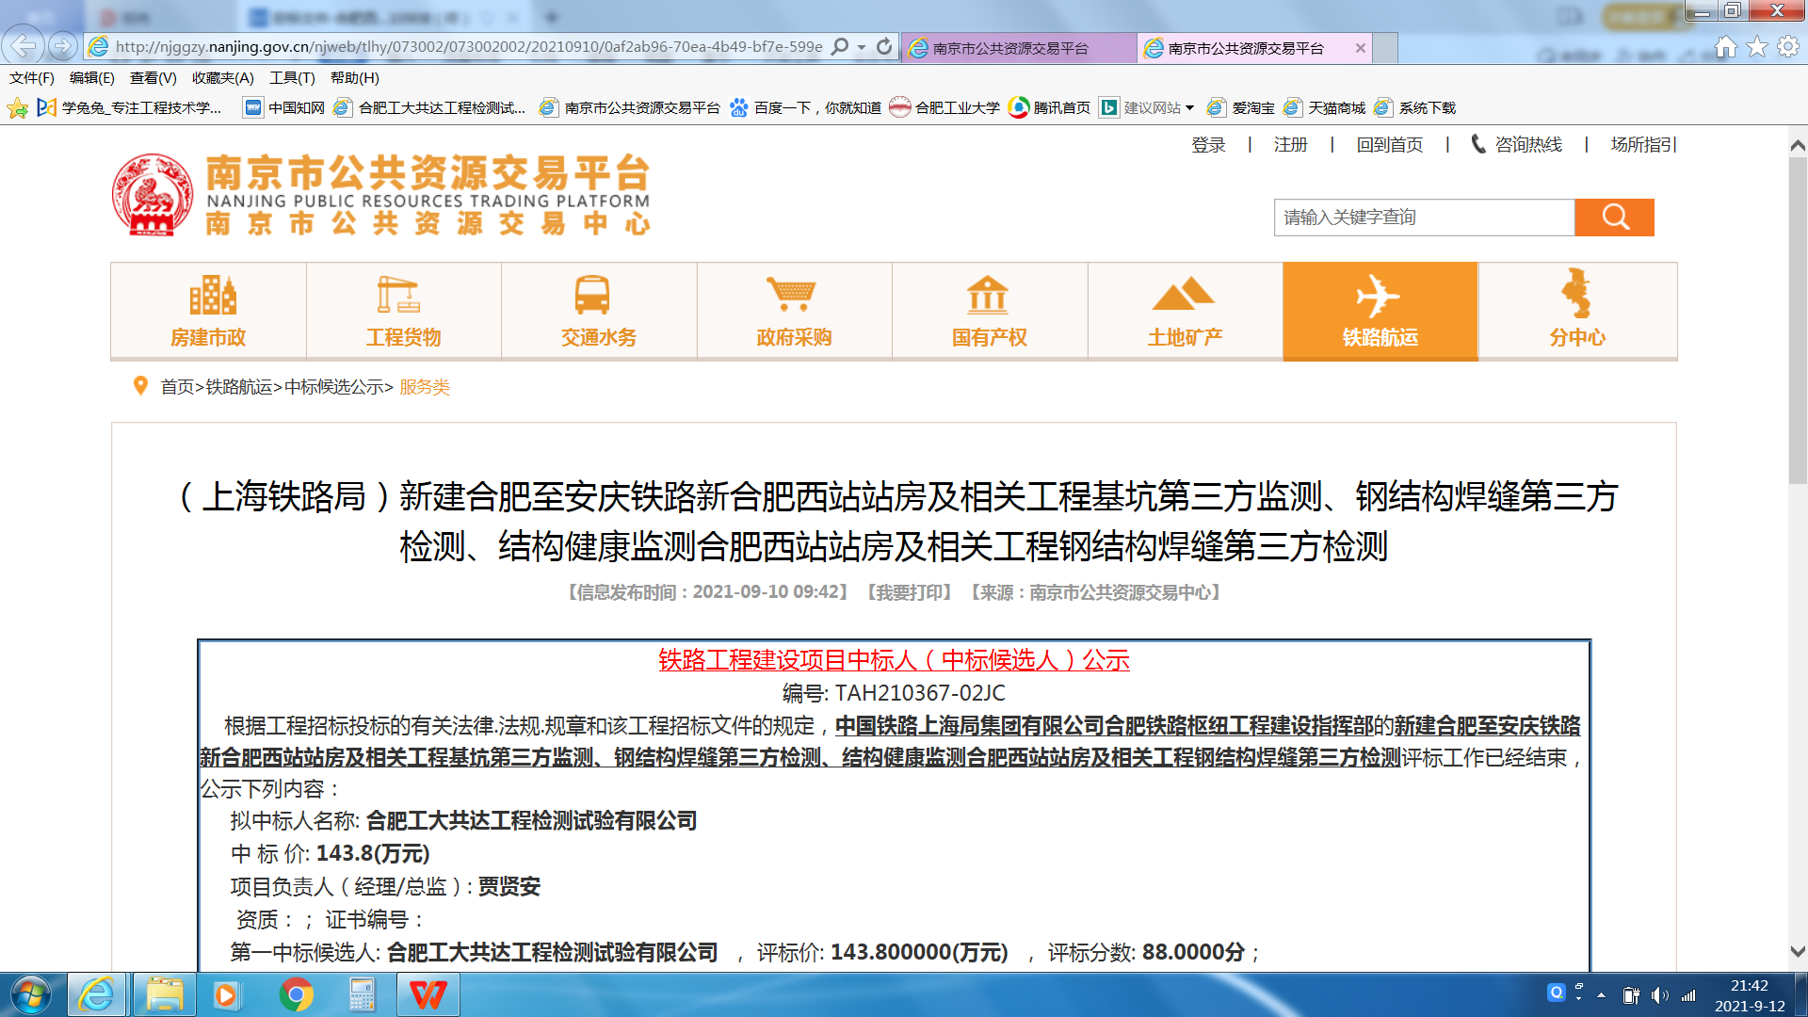The width and height of the screenshot is (1808, 1017).
Task: Open the 编辑(E) menu
Action: pos(92,78)
